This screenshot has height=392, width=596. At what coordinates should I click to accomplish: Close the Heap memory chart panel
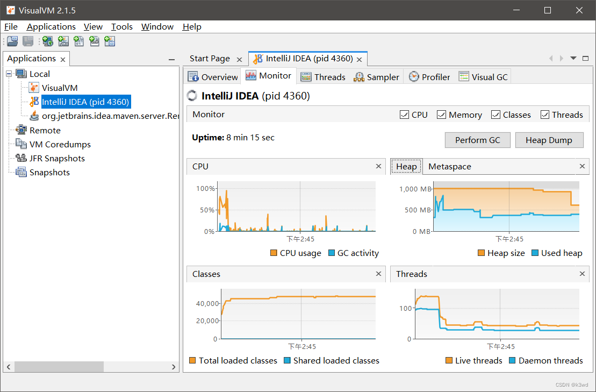582,166
